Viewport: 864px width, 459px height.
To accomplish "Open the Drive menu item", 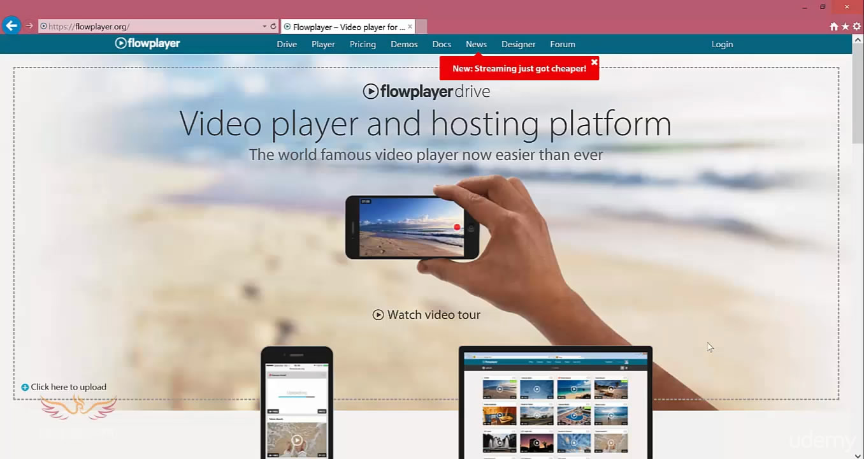I will [x=287, y=44].
